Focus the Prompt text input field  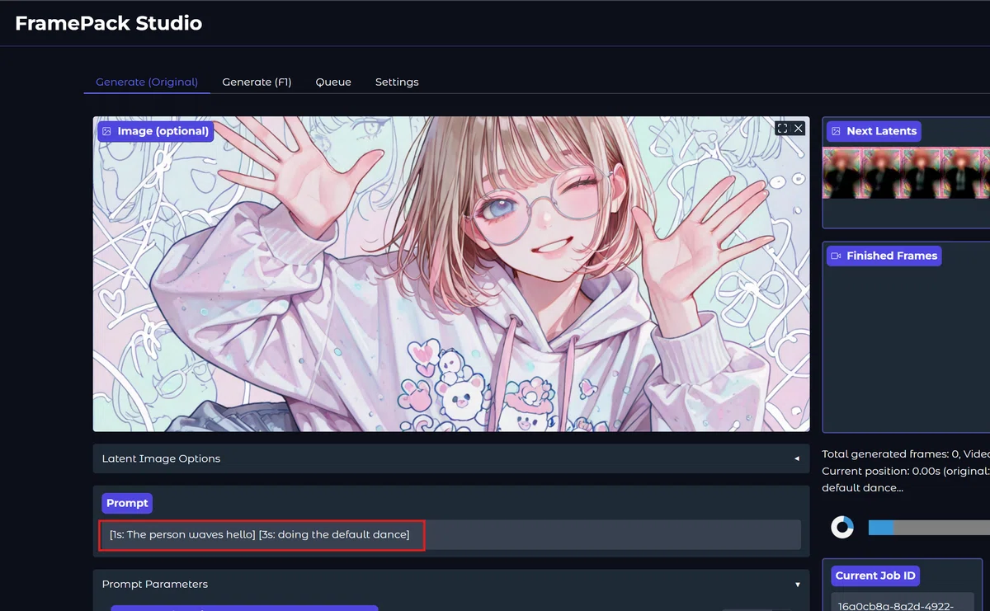(x=450, y=534)
